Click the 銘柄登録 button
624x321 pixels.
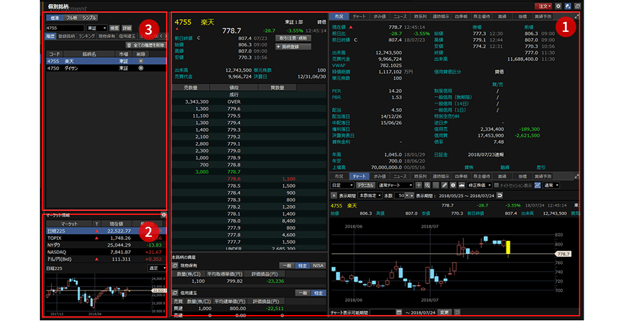click(x=289, y=47)
